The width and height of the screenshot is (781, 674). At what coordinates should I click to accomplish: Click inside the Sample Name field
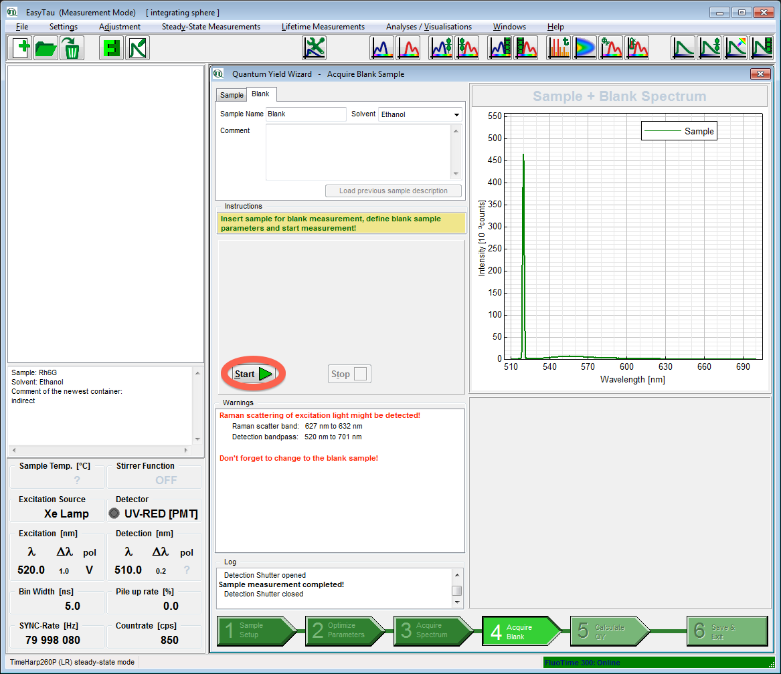[306, 114]
